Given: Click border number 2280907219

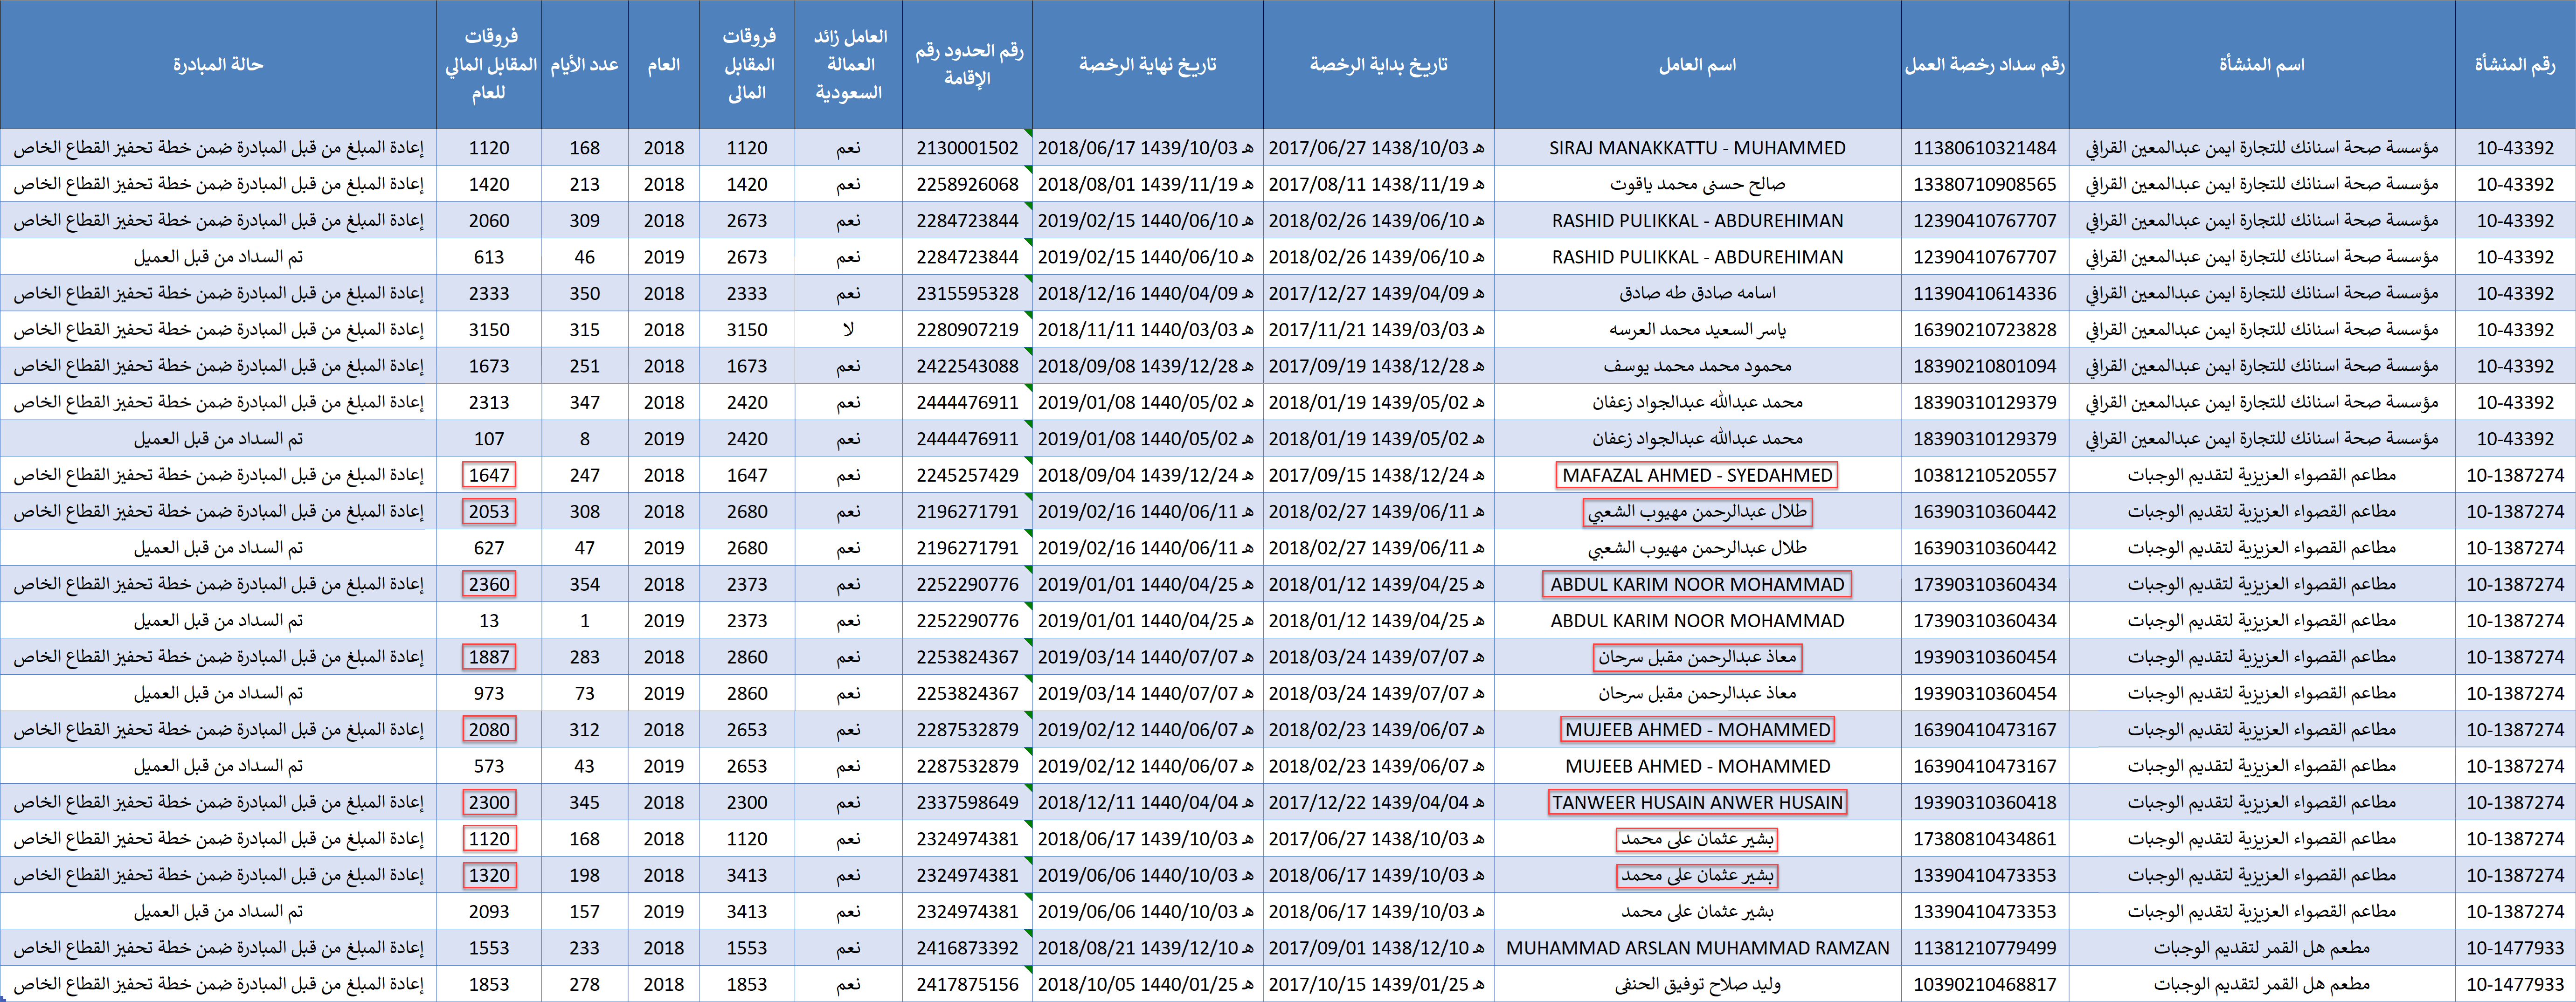Looking at the screenshot, I should click(x=967, y=330).
